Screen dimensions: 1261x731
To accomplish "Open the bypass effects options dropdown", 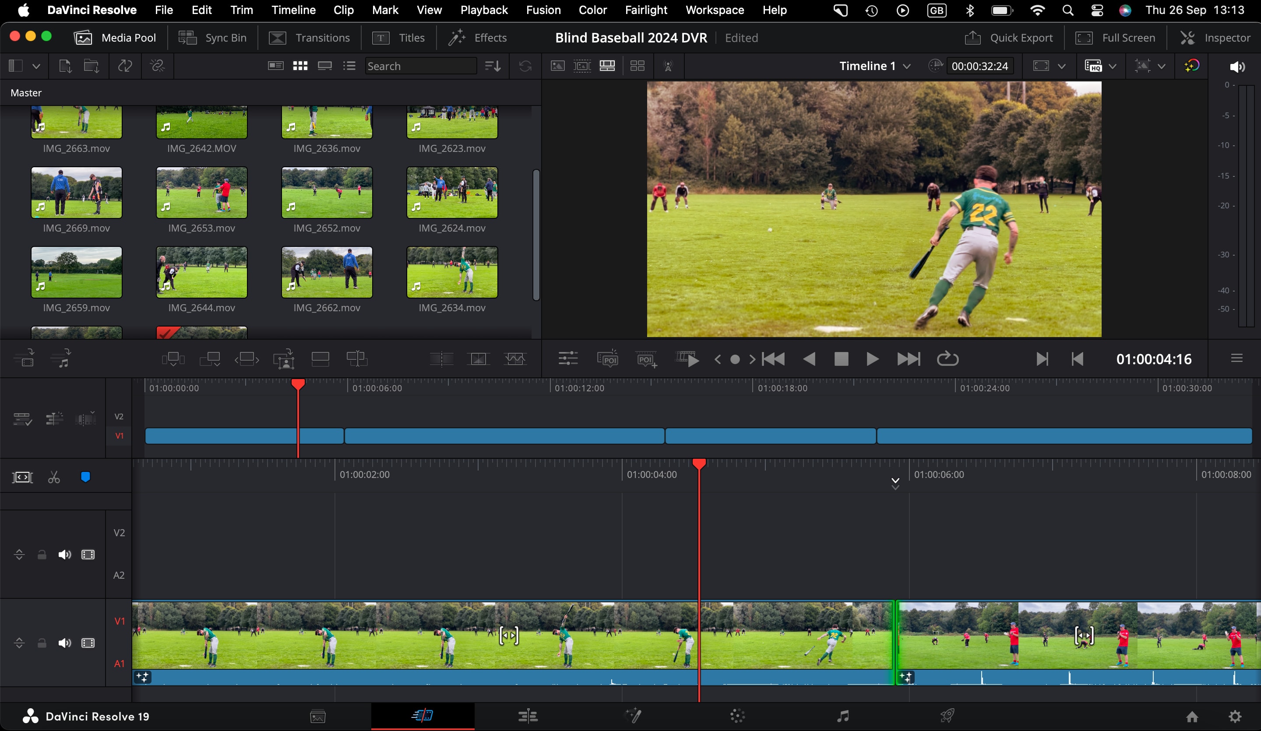I will point(1162,66).
